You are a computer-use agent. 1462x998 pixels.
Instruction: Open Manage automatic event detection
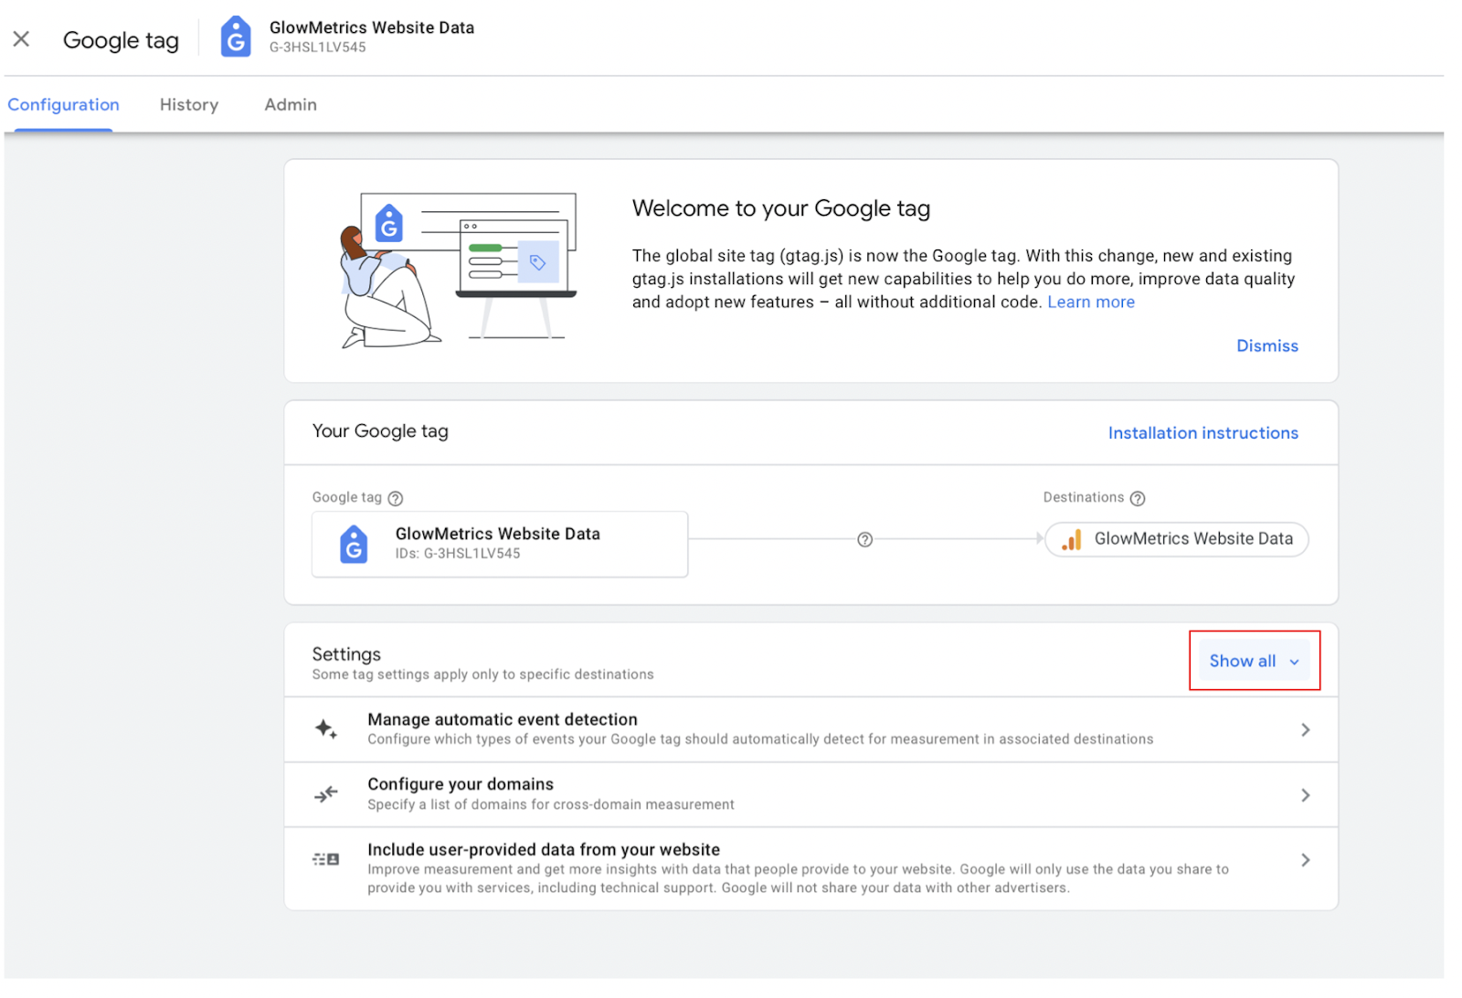click(811, 729)
